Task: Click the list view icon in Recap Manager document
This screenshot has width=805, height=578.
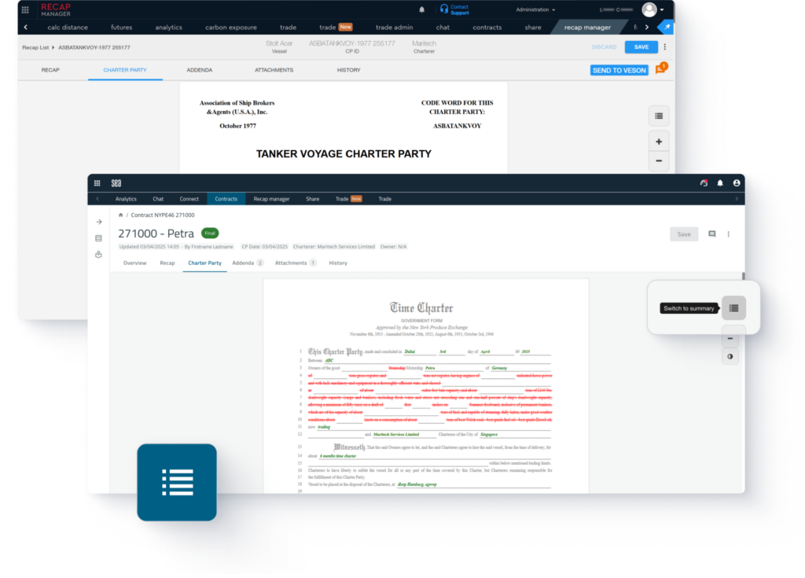Action: (x=659, y=116)
